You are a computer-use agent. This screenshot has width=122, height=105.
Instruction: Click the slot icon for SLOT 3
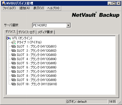(x=14, y=55)
